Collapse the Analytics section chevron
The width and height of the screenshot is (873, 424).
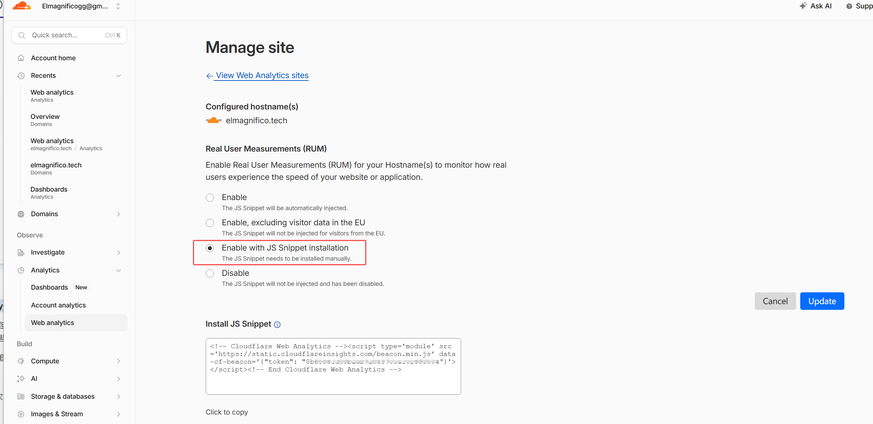[x=119, y=270]
